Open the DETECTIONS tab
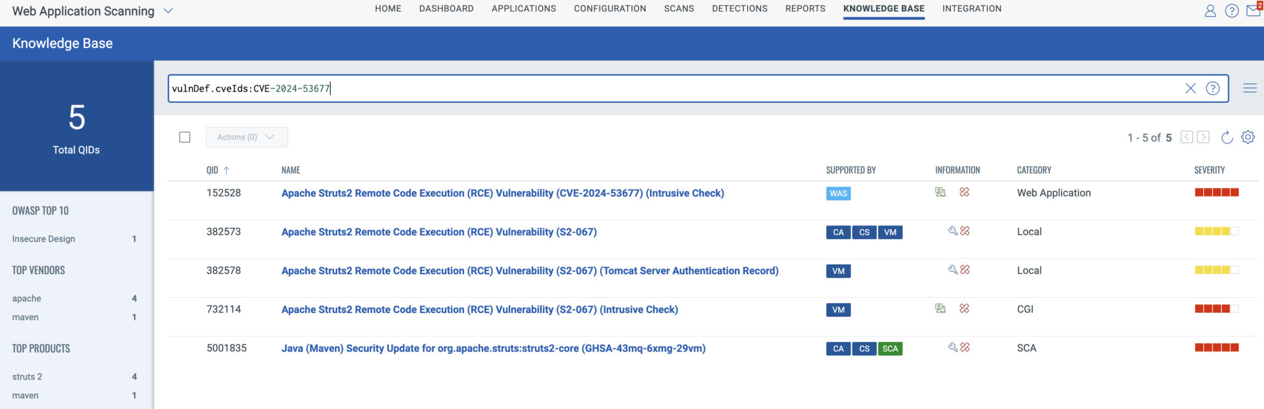Image resolution: width=1264 pixels, height=409 pixels. click(739, 9)
